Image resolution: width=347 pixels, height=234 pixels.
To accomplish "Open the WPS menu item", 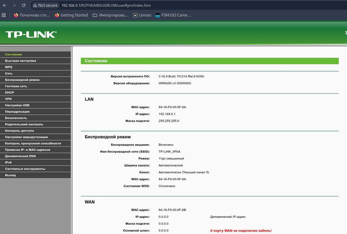I will coord(35,67).
